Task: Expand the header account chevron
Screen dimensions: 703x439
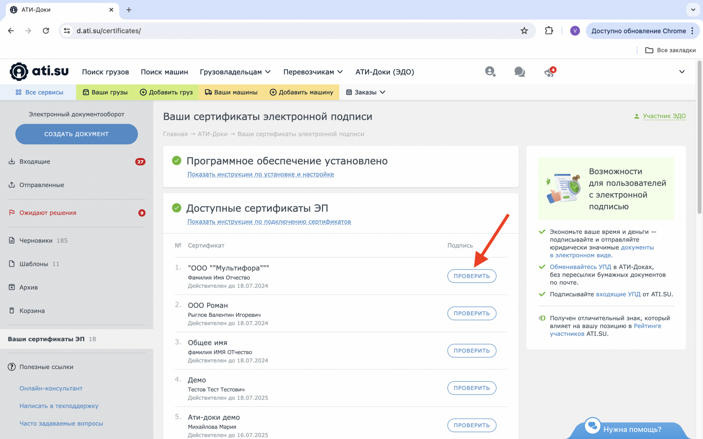Action: coord(682,72)
